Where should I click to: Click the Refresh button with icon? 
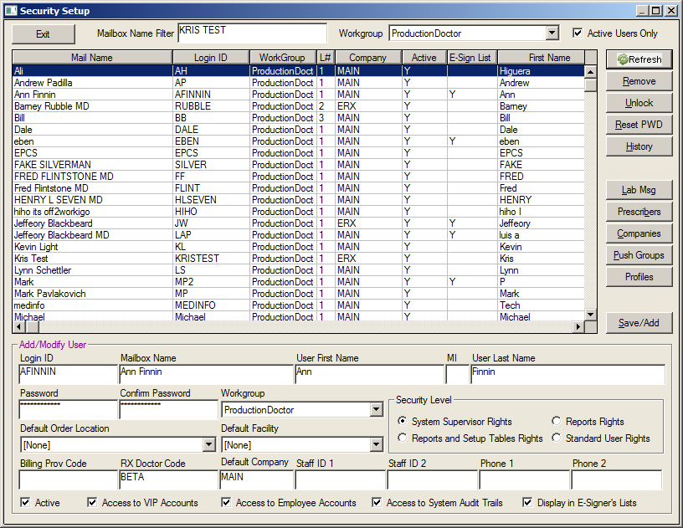(x=639, y=59)
